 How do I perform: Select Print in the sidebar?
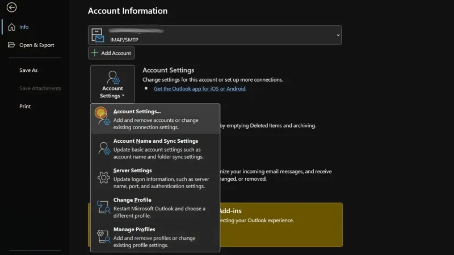pos(25,107)
